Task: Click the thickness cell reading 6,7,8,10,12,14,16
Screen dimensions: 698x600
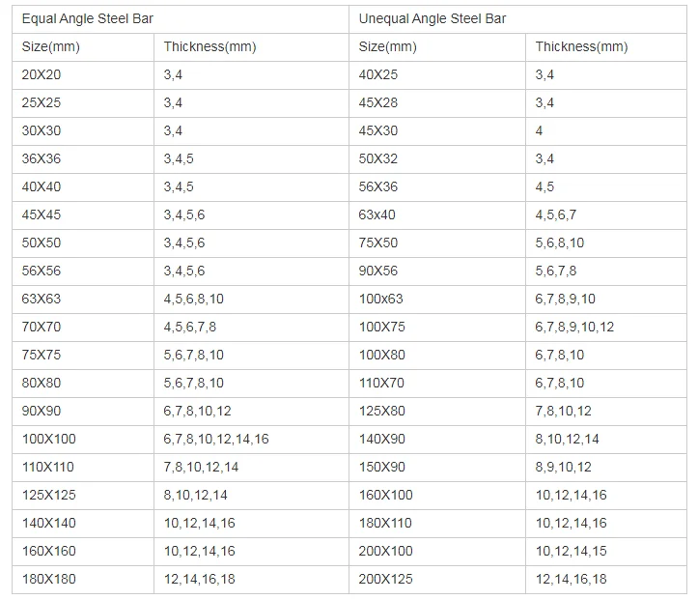Action: point(216,439)
